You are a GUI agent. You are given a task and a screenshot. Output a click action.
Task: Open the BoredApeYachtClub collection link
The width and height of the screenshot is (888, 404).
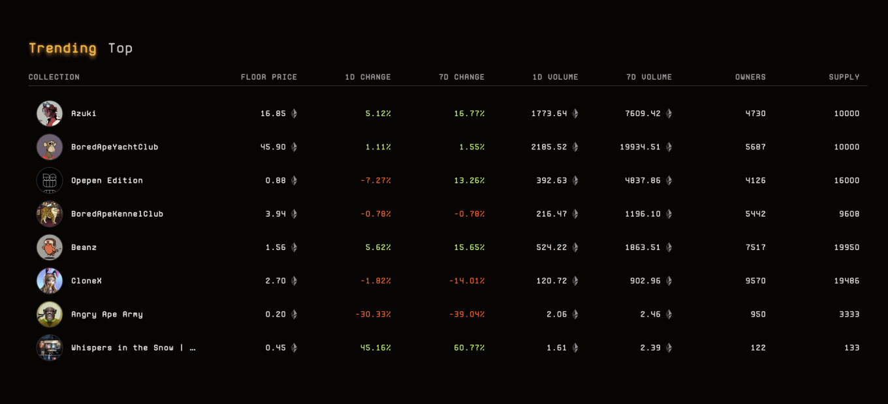pyautogui.click(x=114, y=147)
